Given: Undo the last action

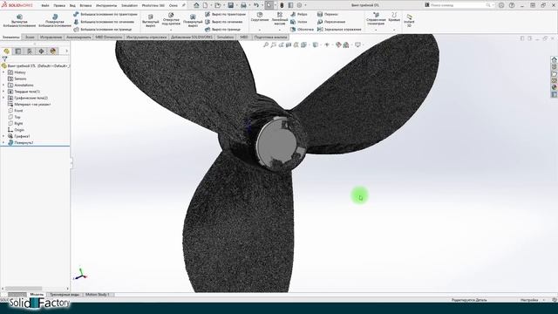Looking at the screenshot, I should coord(255,5).
